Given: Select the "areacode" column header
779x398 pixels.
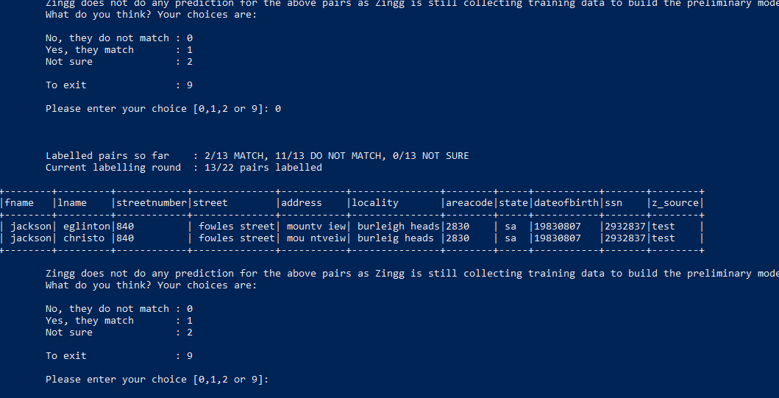Looking at the screenshot, I should click(469, 203).
